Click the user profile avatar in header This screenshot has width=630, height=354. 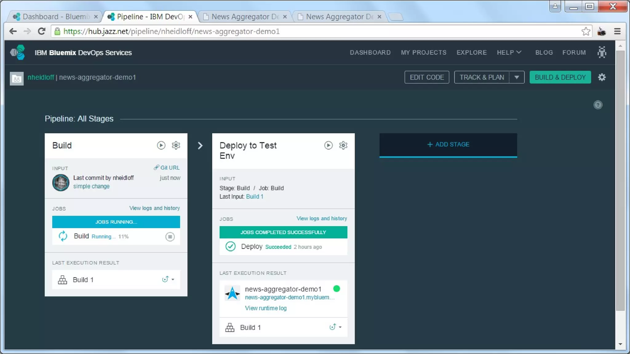tap(602, 53)
